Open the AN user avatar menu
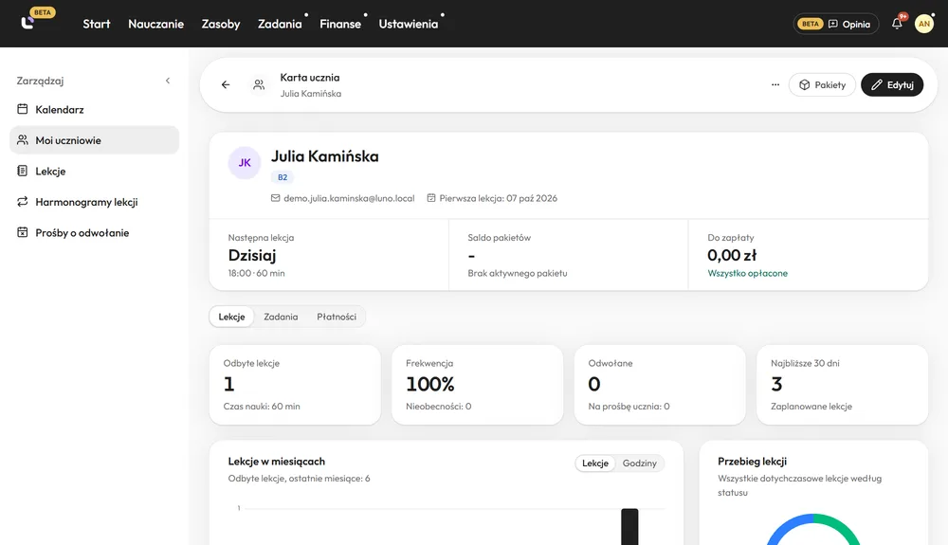 click(x=923, y=24)
